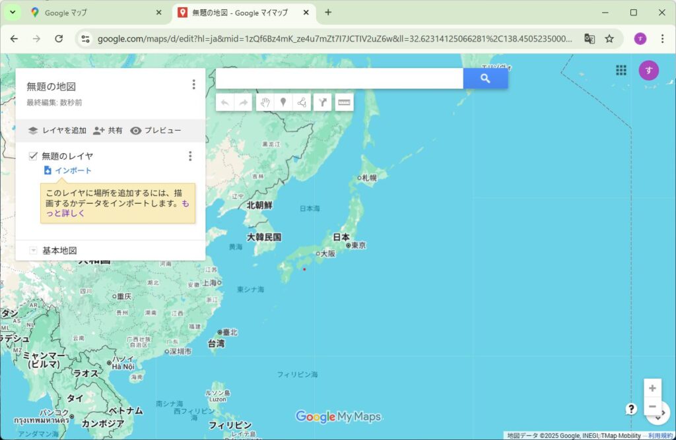Click the 日本海 sea label
Screen dimensions: 676x440
310,208
